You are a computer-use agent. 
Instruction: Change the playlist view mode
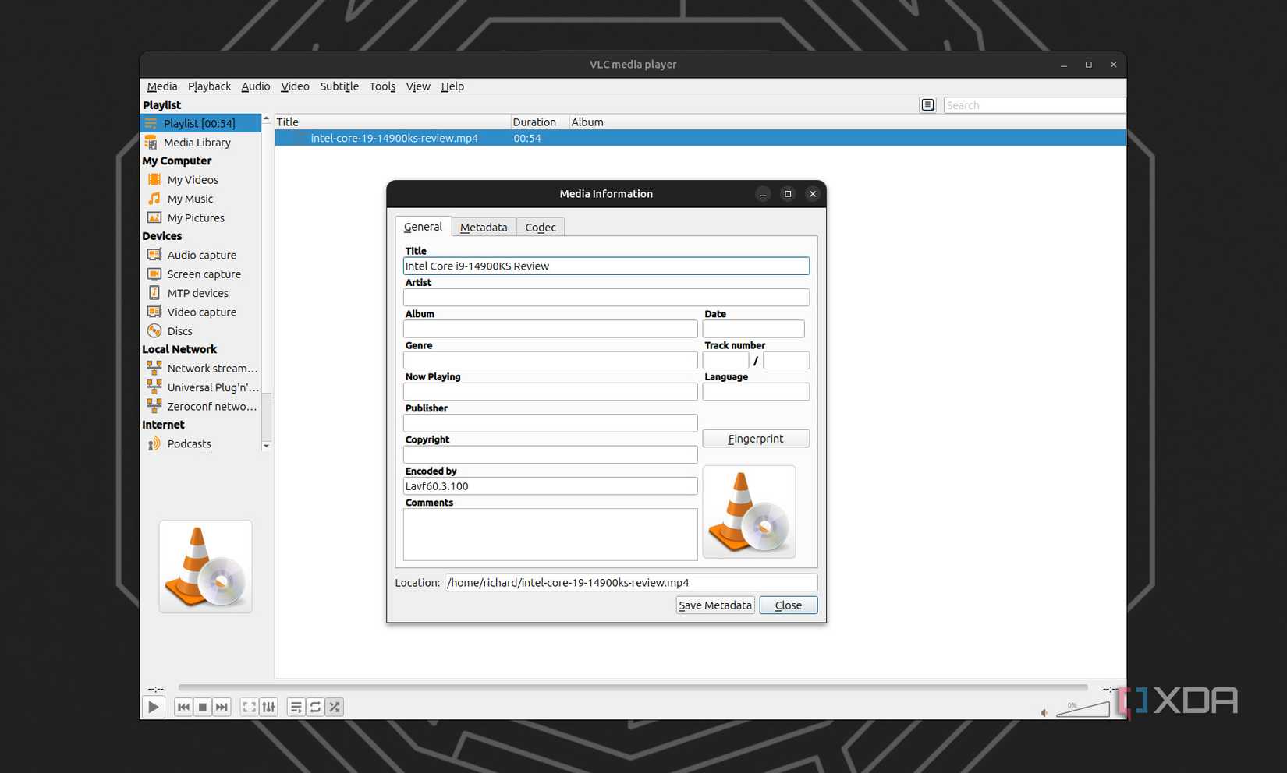coord(296,706)
